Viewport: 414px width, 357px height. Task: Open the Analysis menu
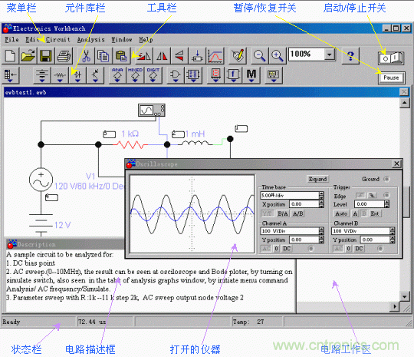click(x=90, y=40)
